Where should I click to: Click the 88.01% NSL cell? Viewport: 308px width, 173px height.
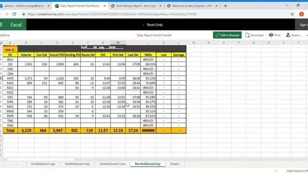pyautogui.click(x=148, y=64)
